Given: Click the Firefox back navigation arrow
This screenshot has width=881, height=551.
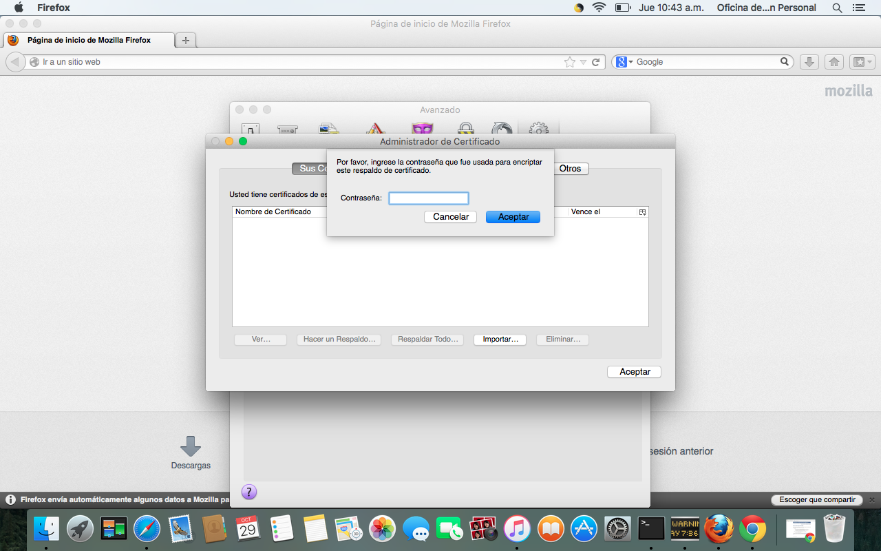Looking at the screenshot, I should point(15,62).
